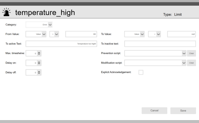Clear the Prevention script selection
This screenshot has height=123, width=199.
click(x=191, y=53)
